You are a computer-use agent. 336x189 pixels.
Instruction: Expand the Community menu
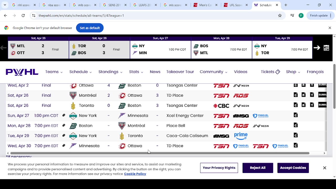point(213,72)
